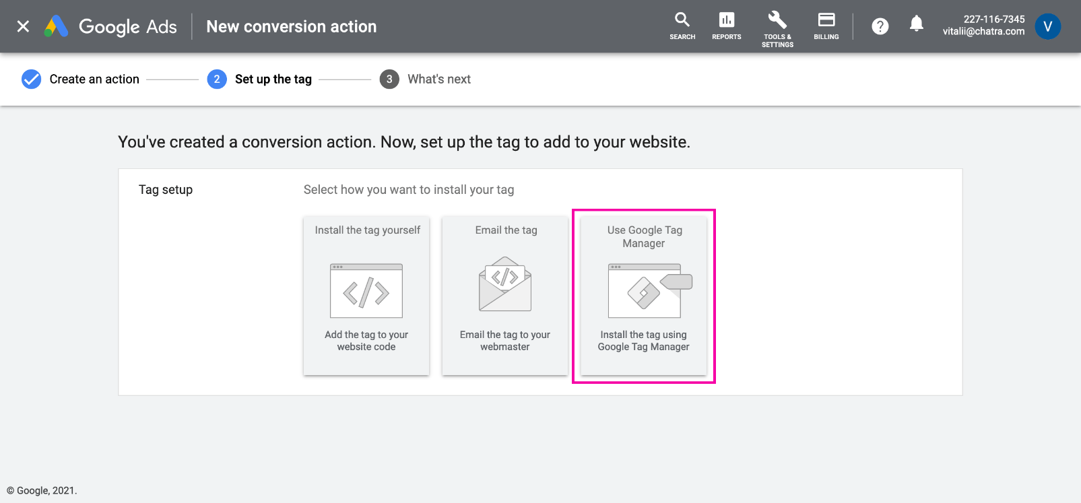This screenshot has height=503, width=1081.
Task: Click the Set up the tag step
Action: (x=273, y=79)
